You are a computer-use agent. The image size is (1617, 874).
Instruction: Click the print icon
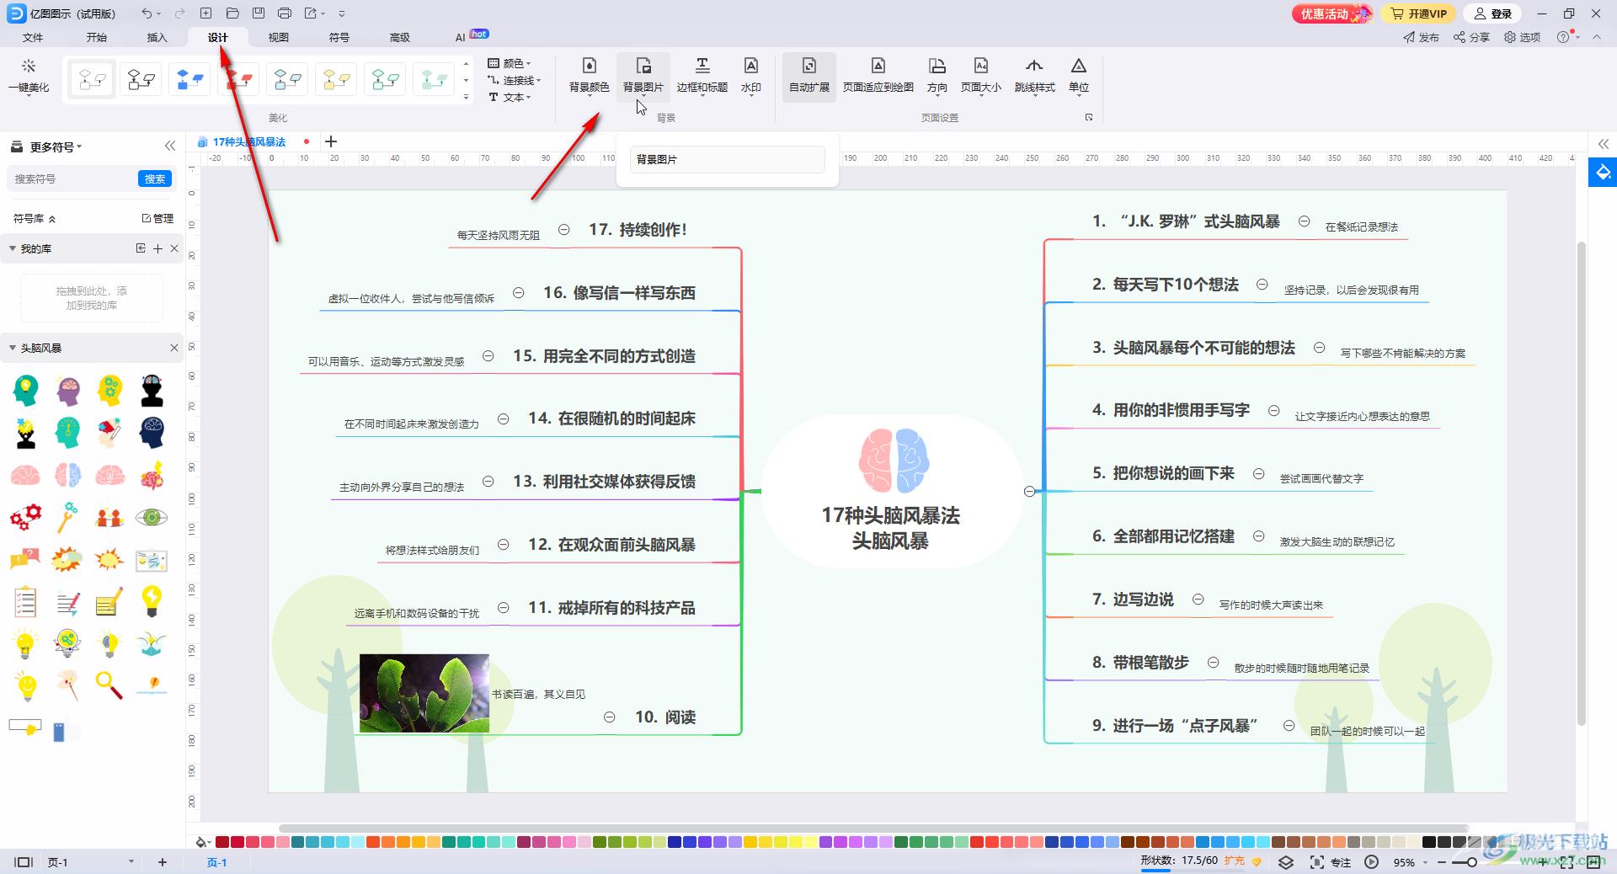[285, 13]
